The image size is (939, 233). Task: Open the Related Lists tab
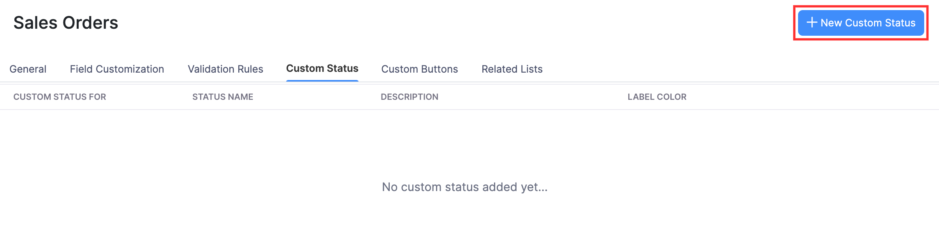tap(512, 69)
